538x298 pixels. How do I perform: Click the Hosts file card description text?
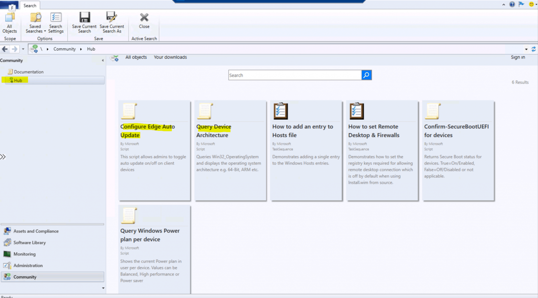coord(306,160)
